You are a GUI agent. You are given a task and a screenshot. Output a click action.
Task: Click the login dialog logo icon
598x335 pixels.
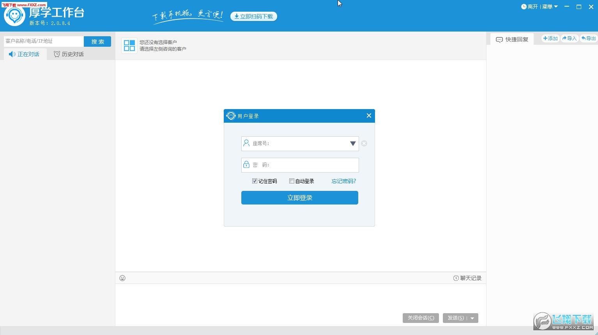click(x=231, y=116)
